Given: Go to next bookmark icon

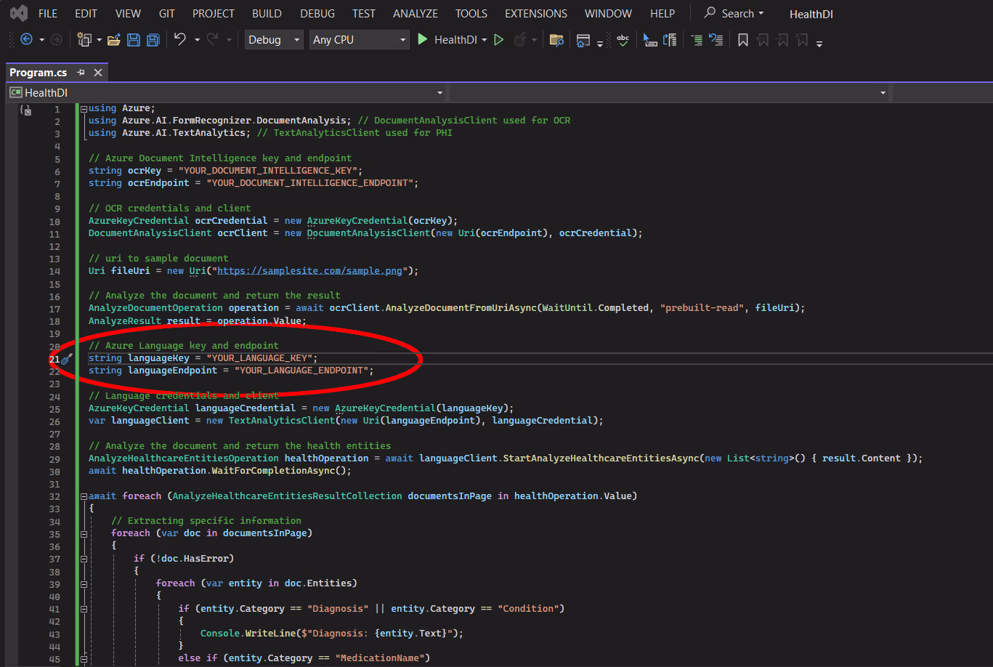Looking at the screenshot, I should pos(782,40).
